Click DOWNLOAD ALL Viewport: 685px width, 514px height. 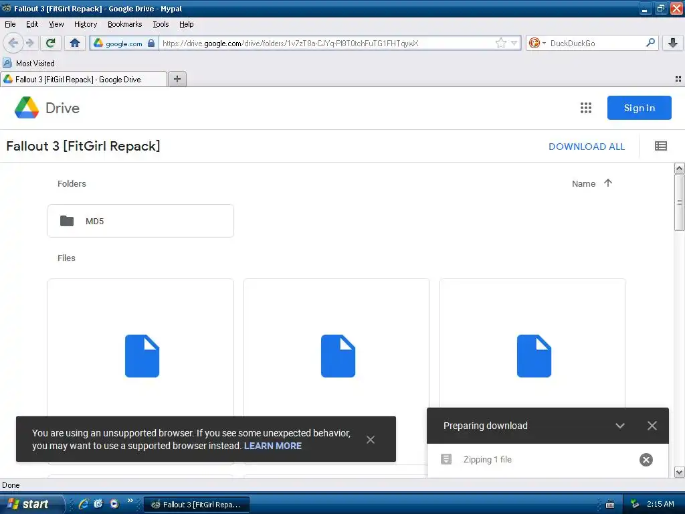click(x=586, y=147)
